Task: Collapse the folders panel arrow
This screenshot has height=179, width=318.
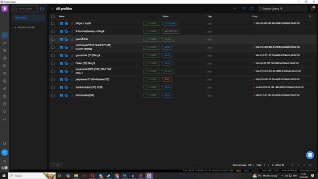Action: tap(52, 9)
